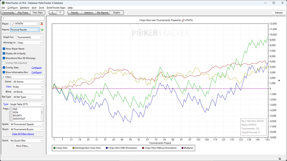The image size is (287, 161).
Task: Open the Configure menu
Action: coord(12,8)
